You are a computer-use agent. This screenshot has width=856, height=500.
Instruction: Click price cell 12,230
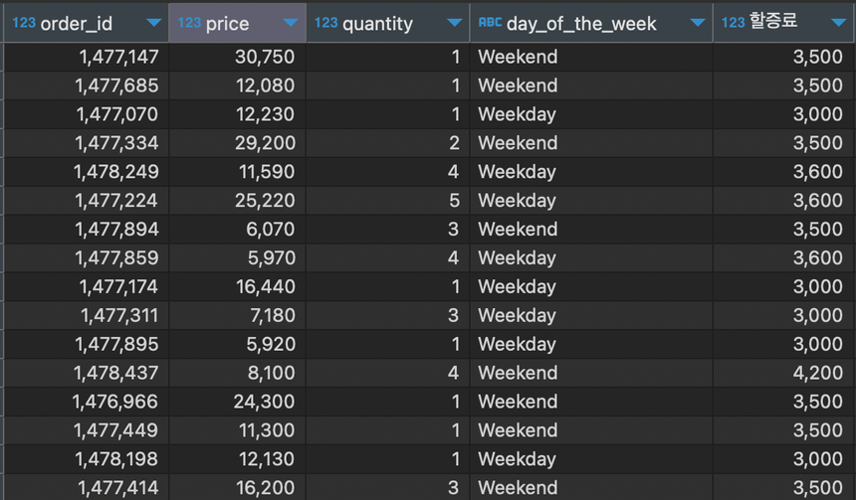click(238, 114)
